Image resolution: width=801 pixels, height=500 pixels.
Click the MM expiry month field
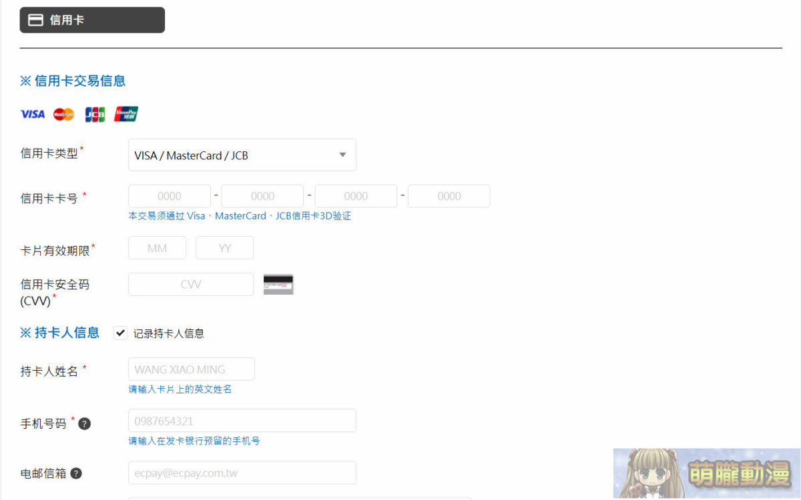pyautogui.click(x=157, y=248)
